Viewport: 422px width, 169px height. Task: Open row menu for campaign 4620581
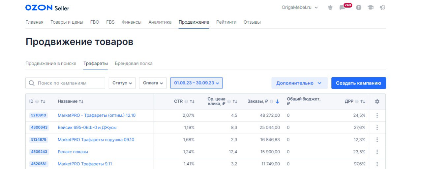377,164
